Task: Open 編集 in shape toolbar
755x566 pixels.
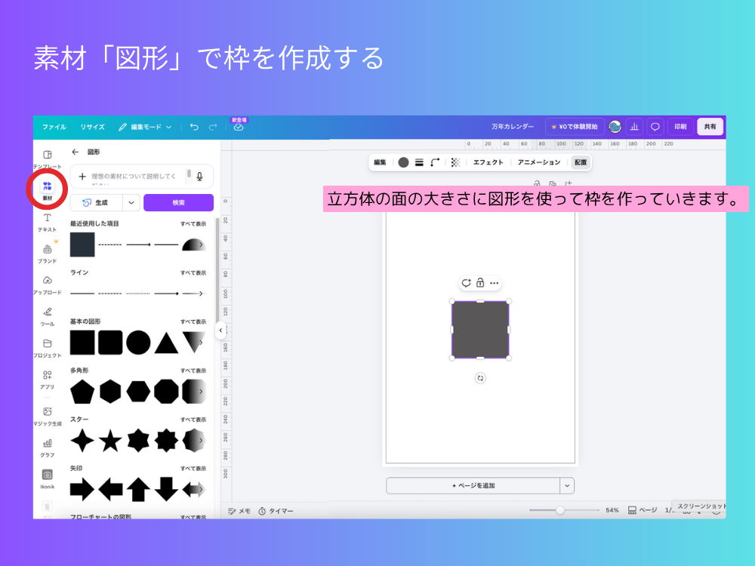Action: (380, 163)
